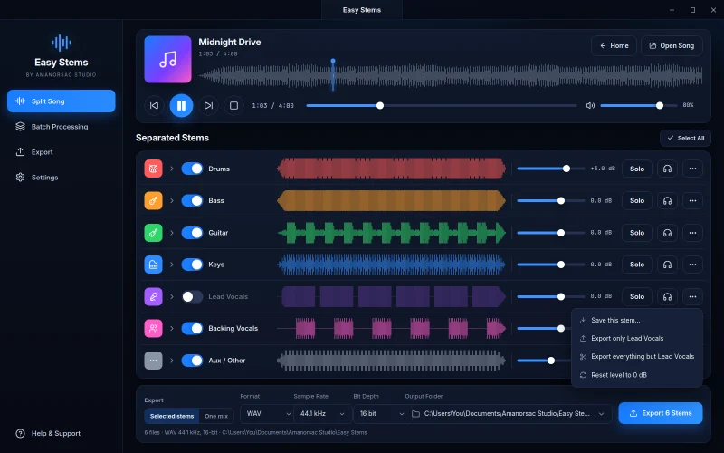
Task: Select Save this stem... menu item
Action: (x=637, y=321)
